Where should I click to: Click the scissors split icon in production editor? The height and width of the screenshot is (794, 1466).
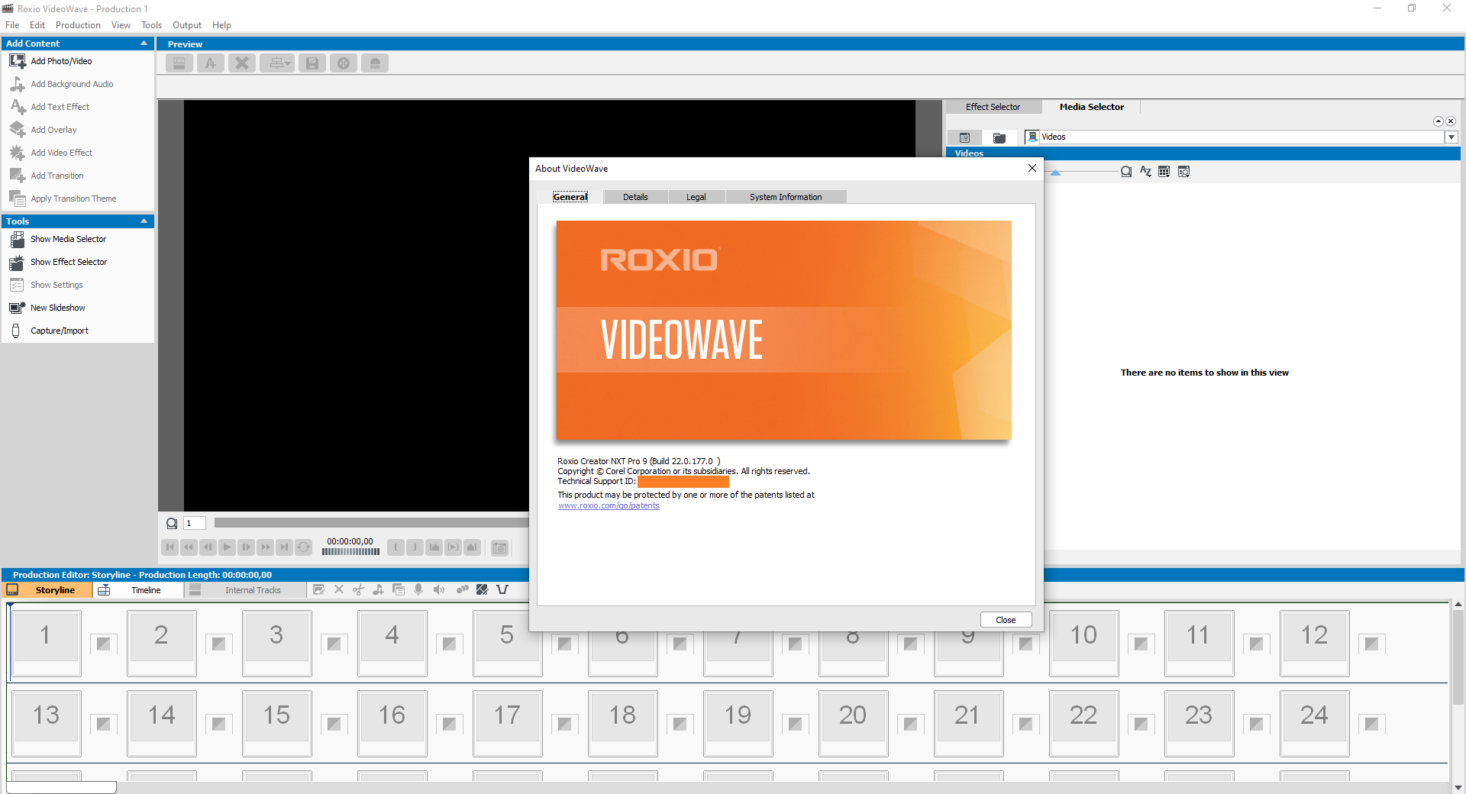tap(358, 589)
